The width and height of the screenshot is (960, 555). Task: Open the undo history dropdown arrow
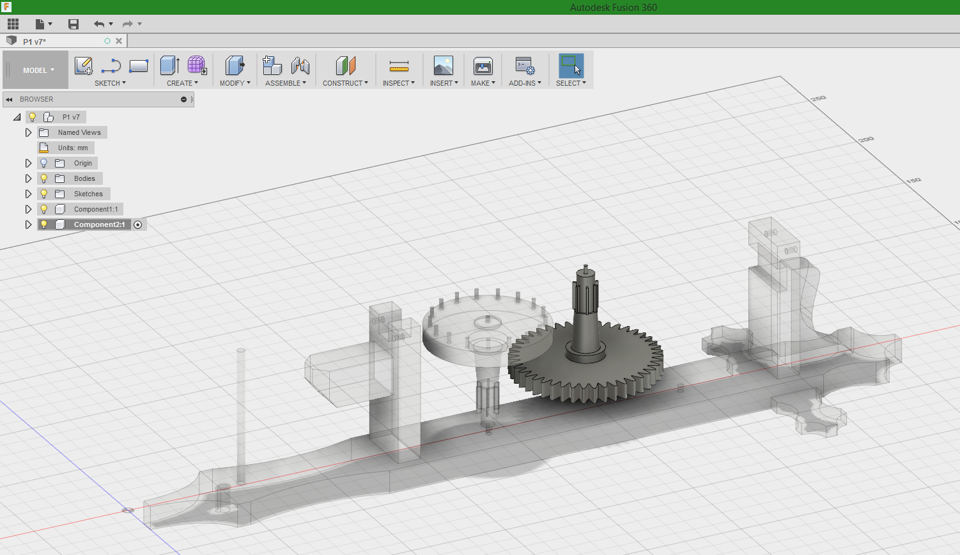111,24
